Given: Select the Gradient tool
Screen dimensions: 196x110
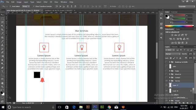Looking at the screenshot, I should coord(2,56).
